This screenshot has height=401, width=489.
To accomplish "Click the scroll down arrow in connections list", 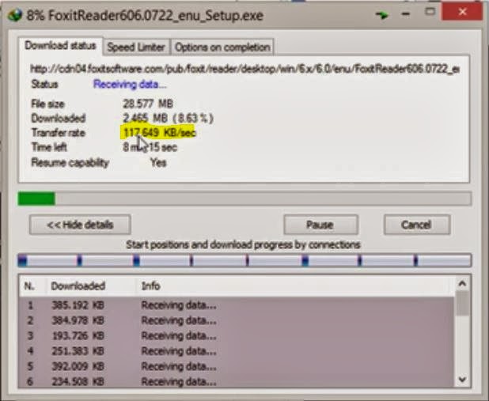I will (462, 379).
